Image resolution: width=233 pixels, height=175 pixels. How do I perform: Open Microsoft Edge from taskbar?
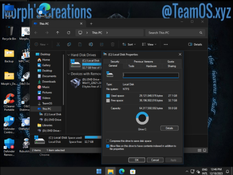point(122,171)
